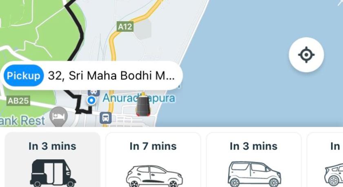
Task: Tap the Rest house place label
Action: pos(22,121)
